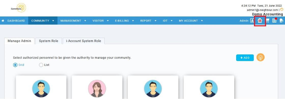Open the VISITOR menu label

click(98, 21)
